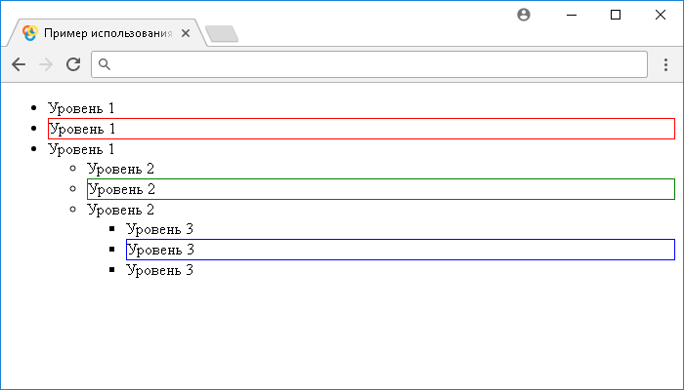Close the browser window
Viewport: 684px width, 390px height.
click(660, 15)
